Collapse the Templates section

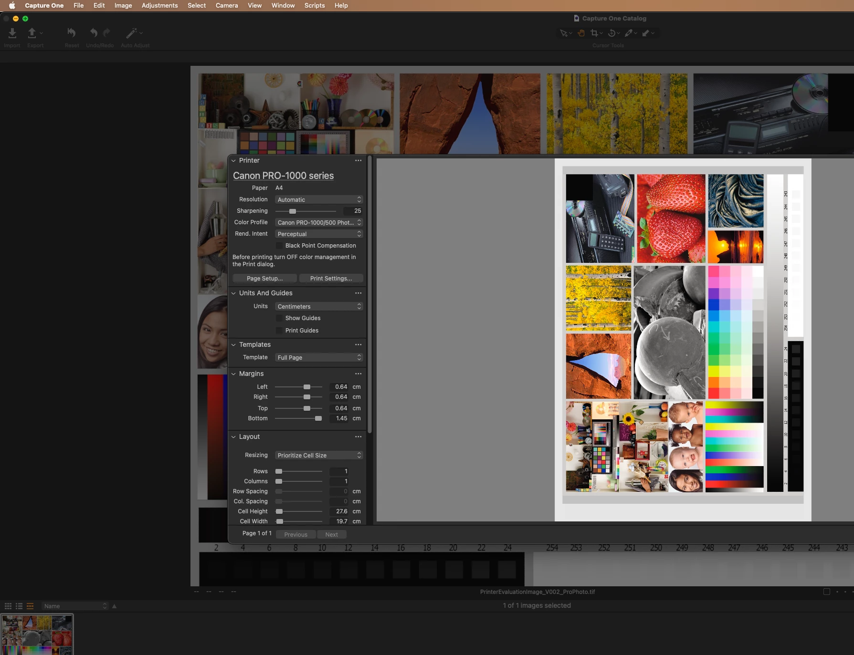click(233, 345)
